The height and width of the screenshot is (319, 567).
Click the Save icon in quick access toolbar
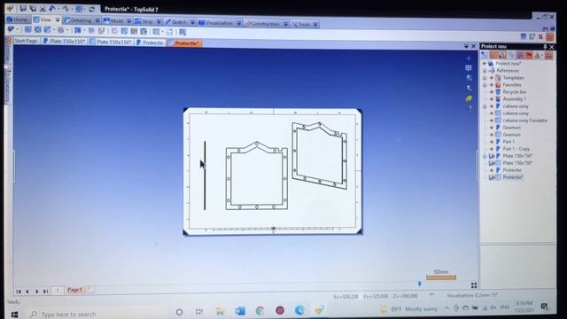[23, 8]
